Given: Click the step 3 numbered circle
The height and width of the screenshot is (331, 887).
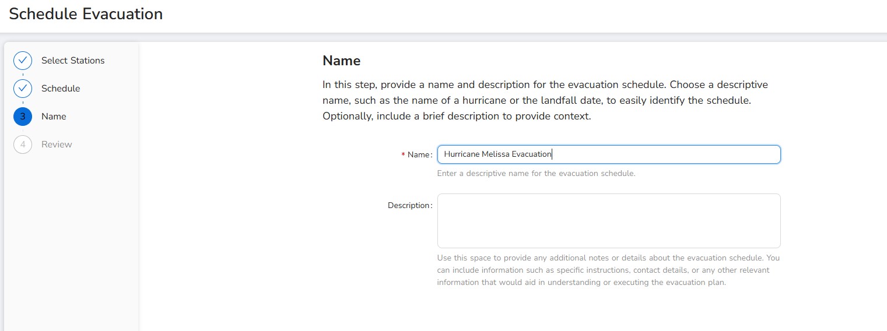Looking at the screenshot, I should [x=23, y=117].
